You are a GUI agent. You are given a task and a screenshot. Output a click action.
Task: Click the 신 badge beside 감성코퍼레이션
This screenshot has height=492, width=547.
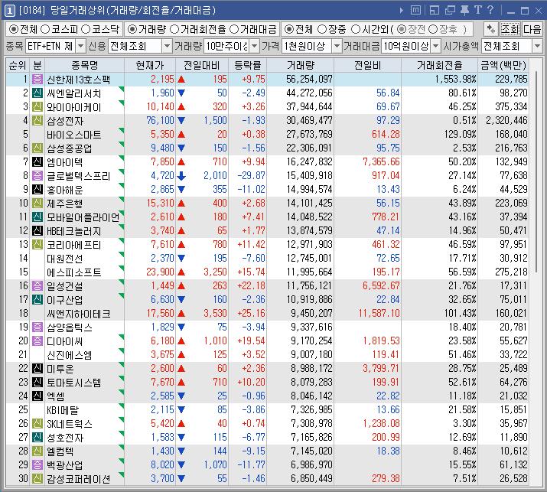(37, 478)
